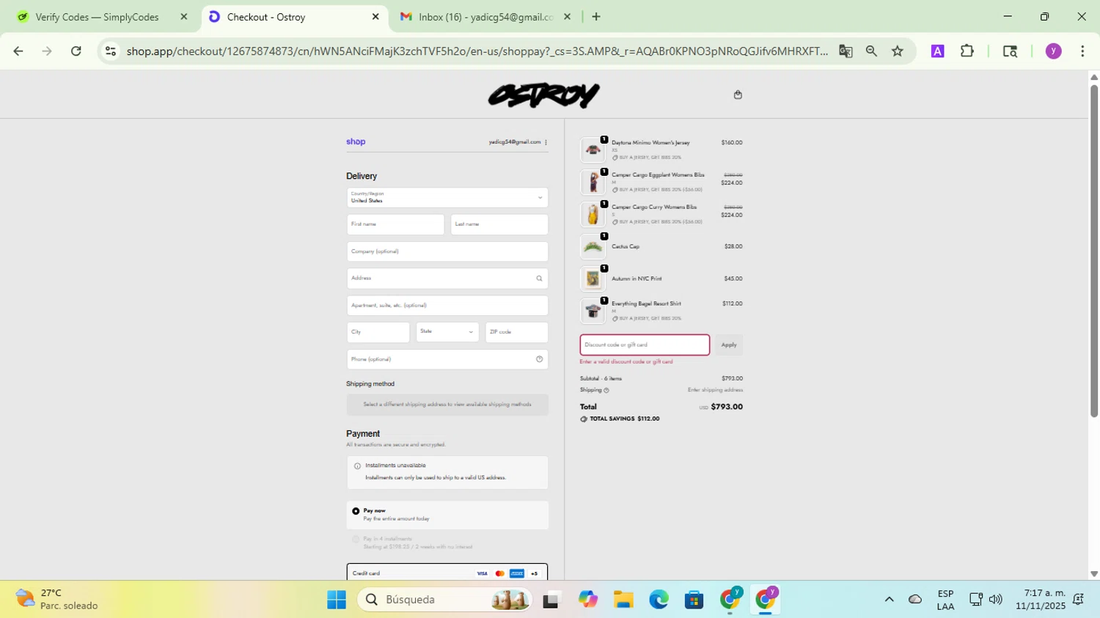
Task: Open the taskbar weather widget
Action: [x=56, y=600]
